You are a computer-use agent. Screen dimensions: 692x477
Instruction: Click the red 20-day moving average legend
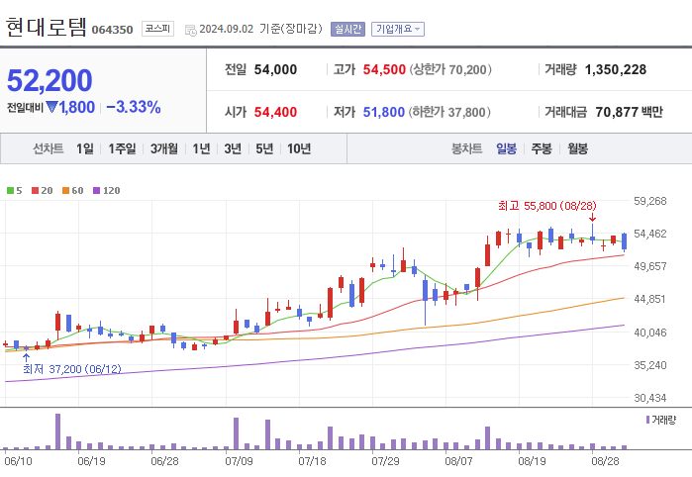[x=42, y=191]
